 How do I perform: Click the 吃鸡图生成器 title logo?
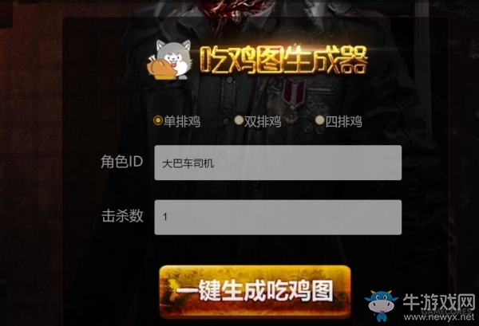[283, 60]
